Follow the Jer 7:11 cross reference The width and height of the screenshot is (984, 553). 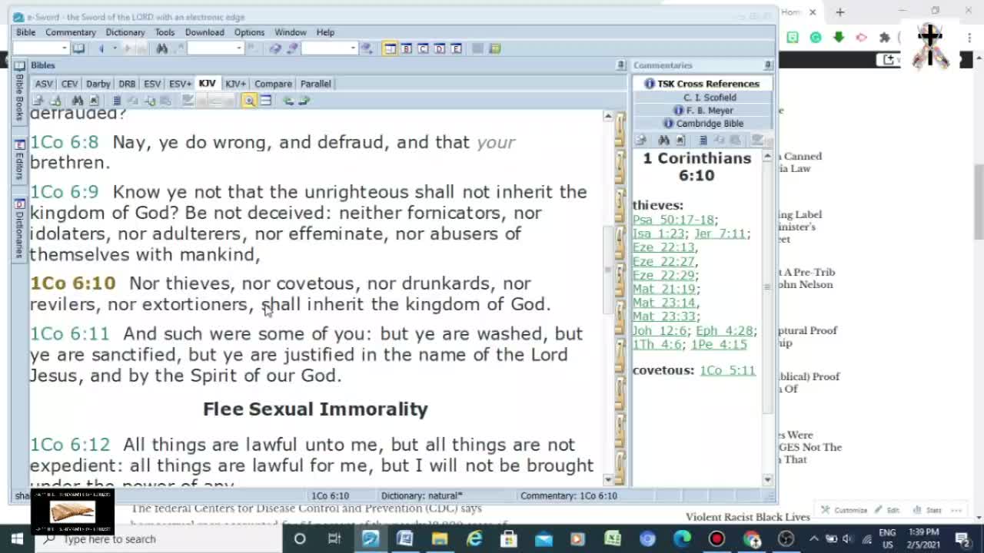click(720, 233)
